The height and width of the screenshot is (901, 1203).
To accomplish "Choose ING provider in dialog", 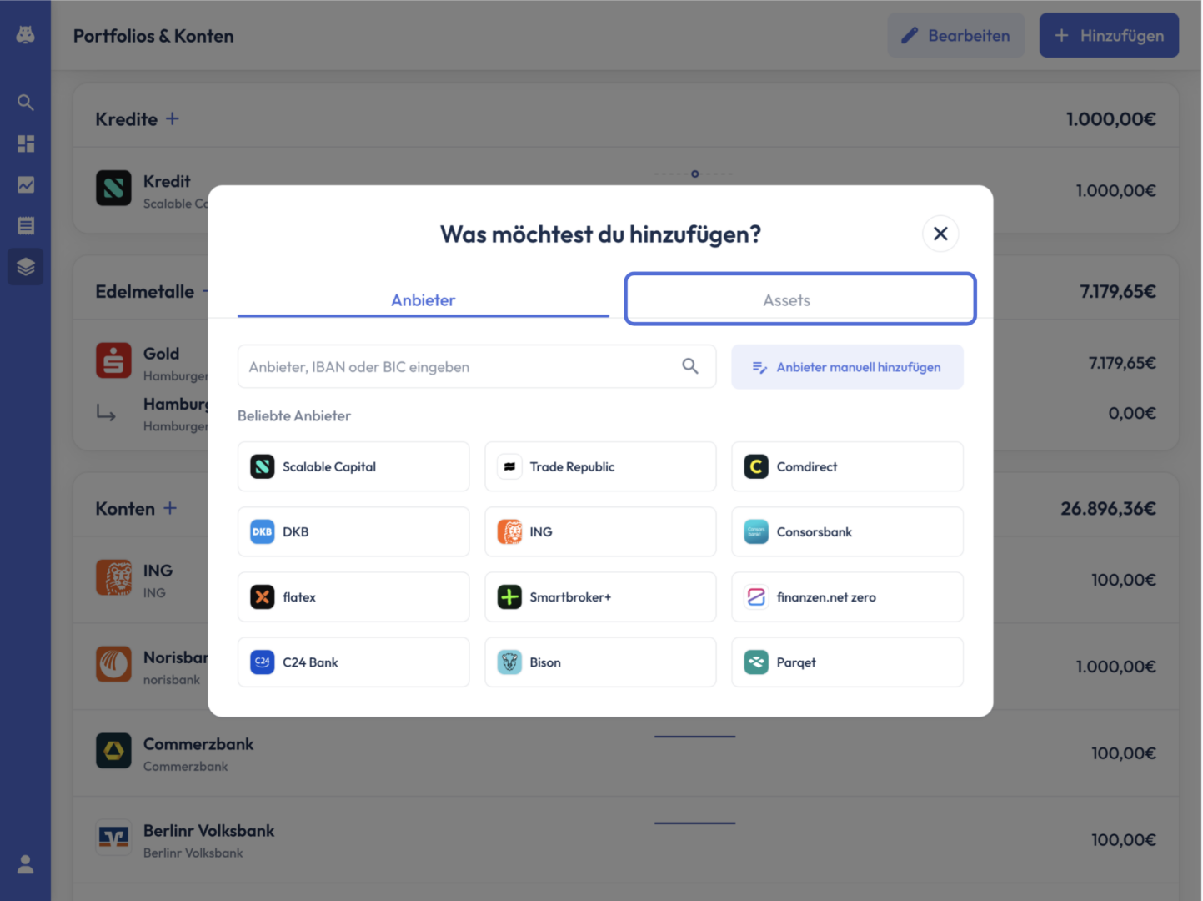I will 600,531.
